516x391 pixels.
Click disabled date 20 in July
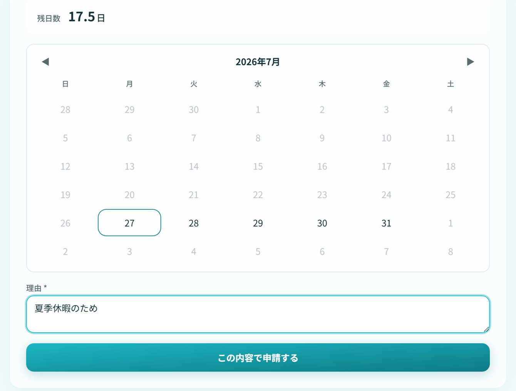[x=129, y=195]
